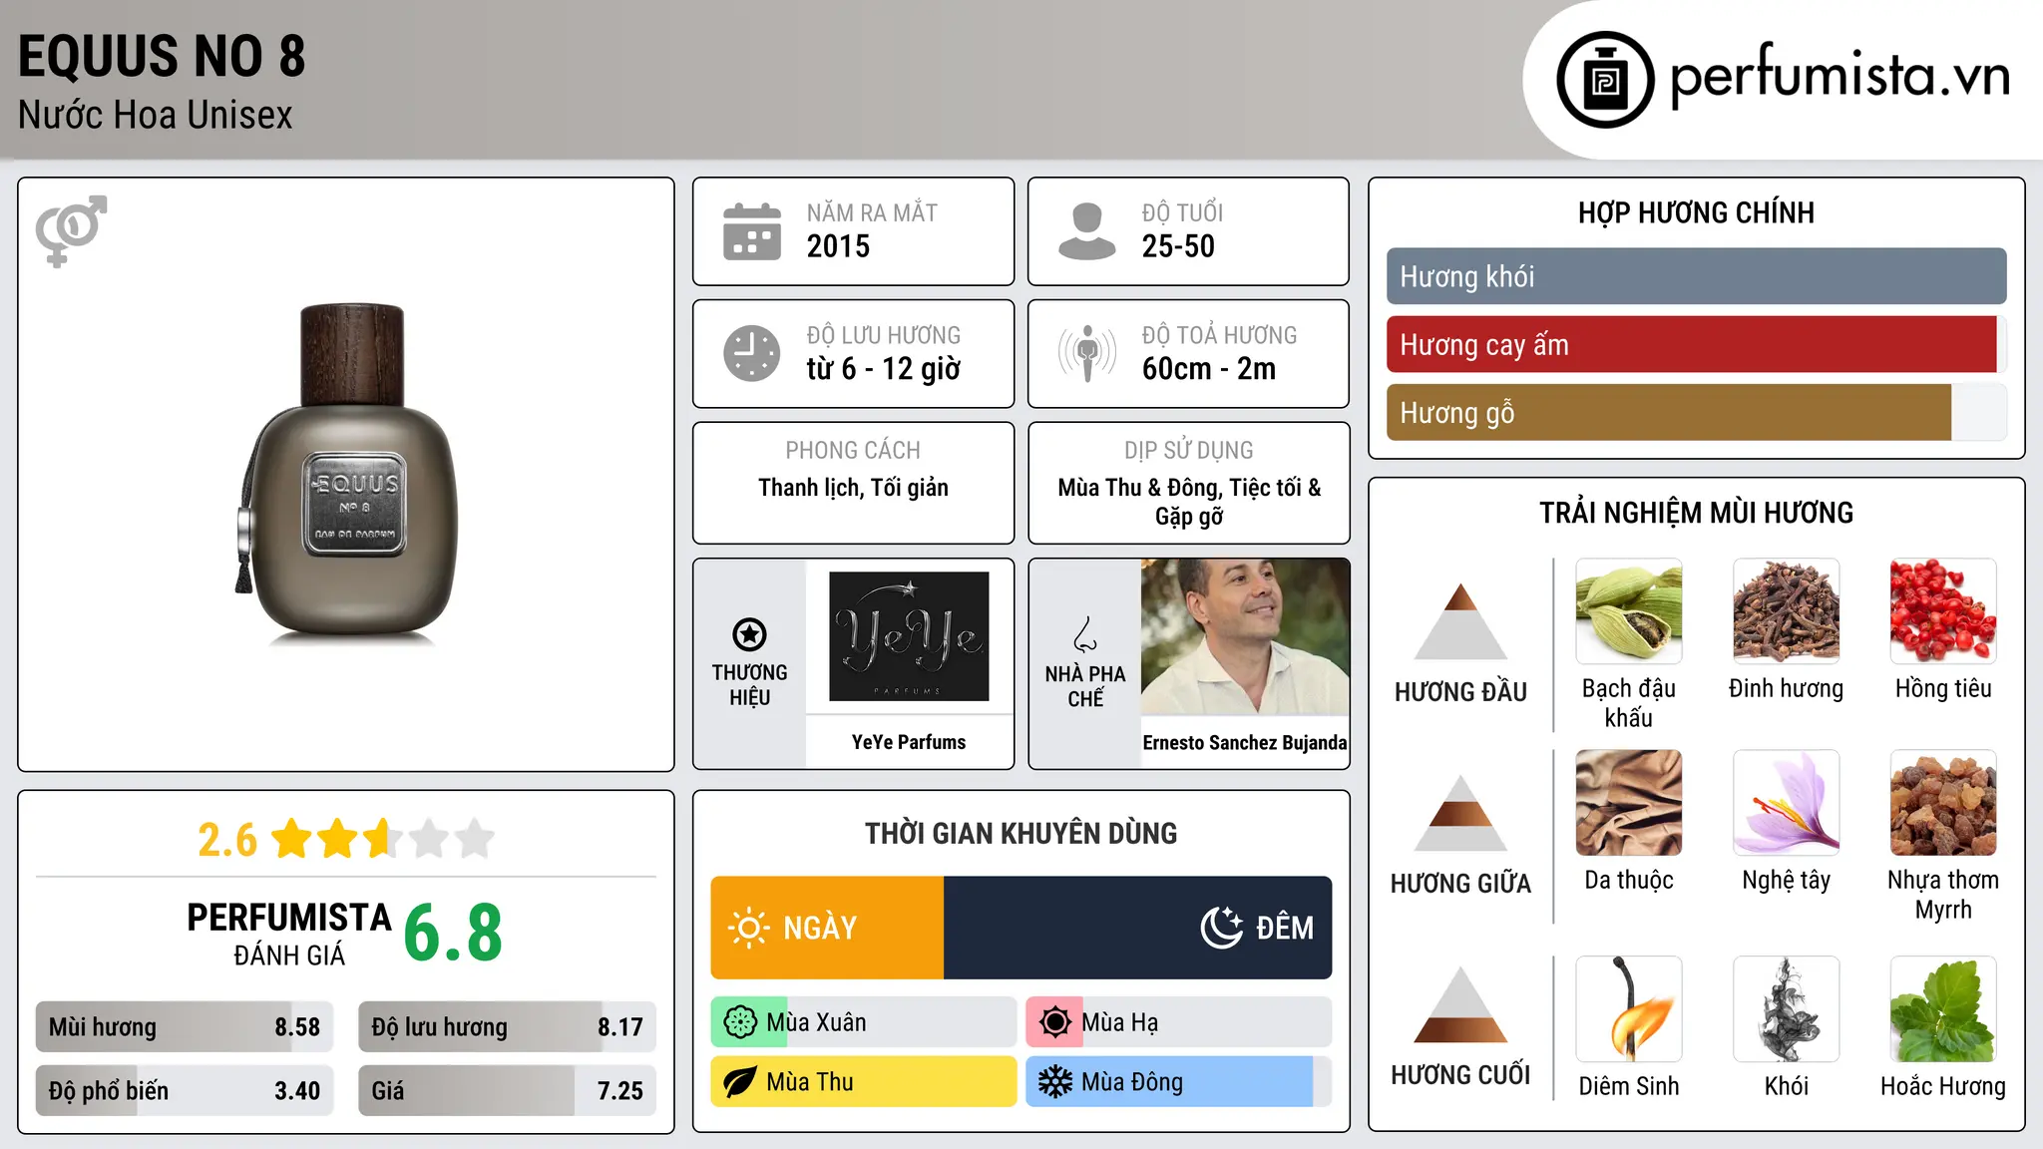Click the sun icon in the Ngày bar
This screenshot has height=1149, width=2043.
(749, 928)
